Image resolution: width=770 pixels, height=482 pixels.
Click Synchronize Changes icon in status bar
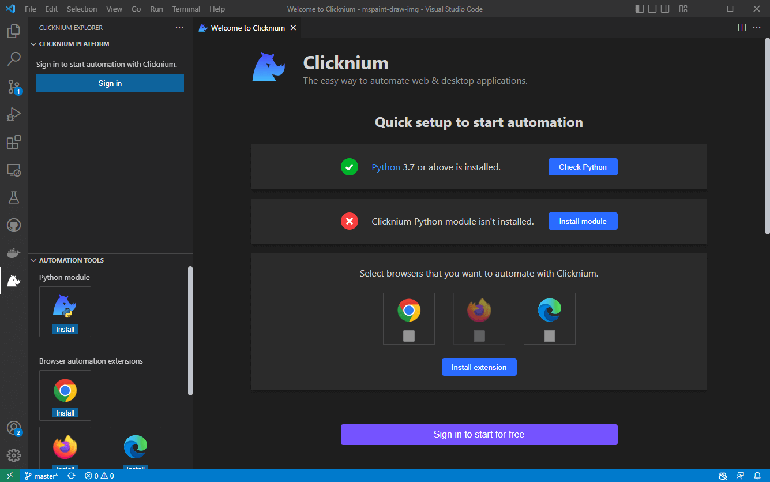pyautogui.click(x=71, y=476)
